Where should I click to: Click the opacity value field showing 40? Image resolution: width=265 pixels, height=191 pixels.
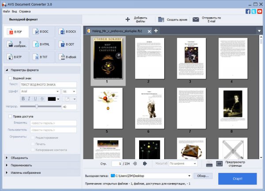69,107
